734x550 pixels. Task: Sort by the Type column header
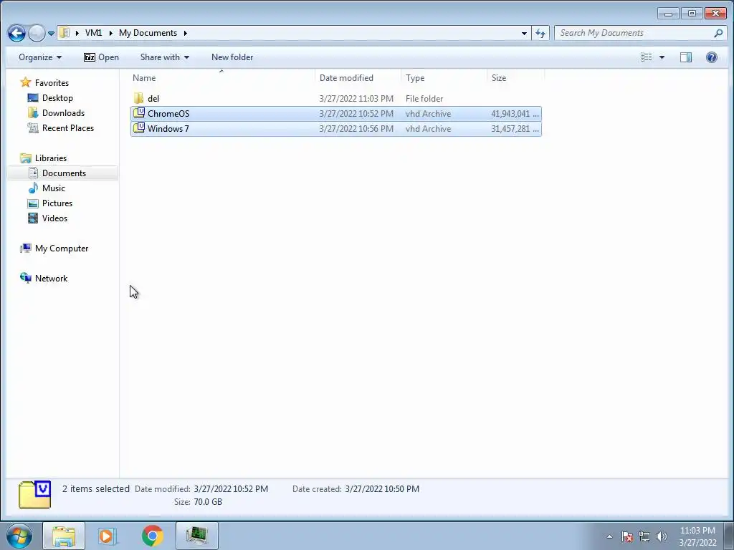point(444,77)
